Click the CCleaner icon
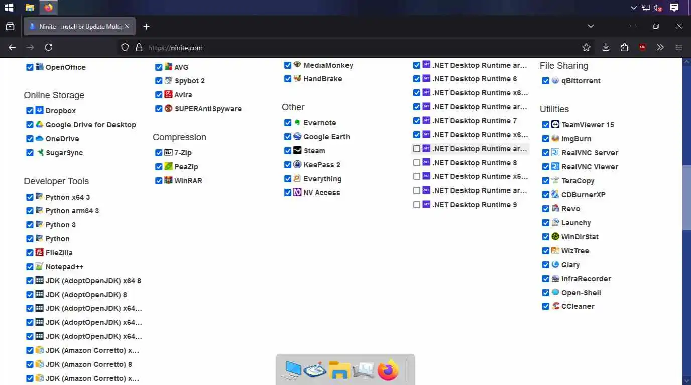Image resolution: width=691 pixels, height=385 pixels. (x=555, y=306)
